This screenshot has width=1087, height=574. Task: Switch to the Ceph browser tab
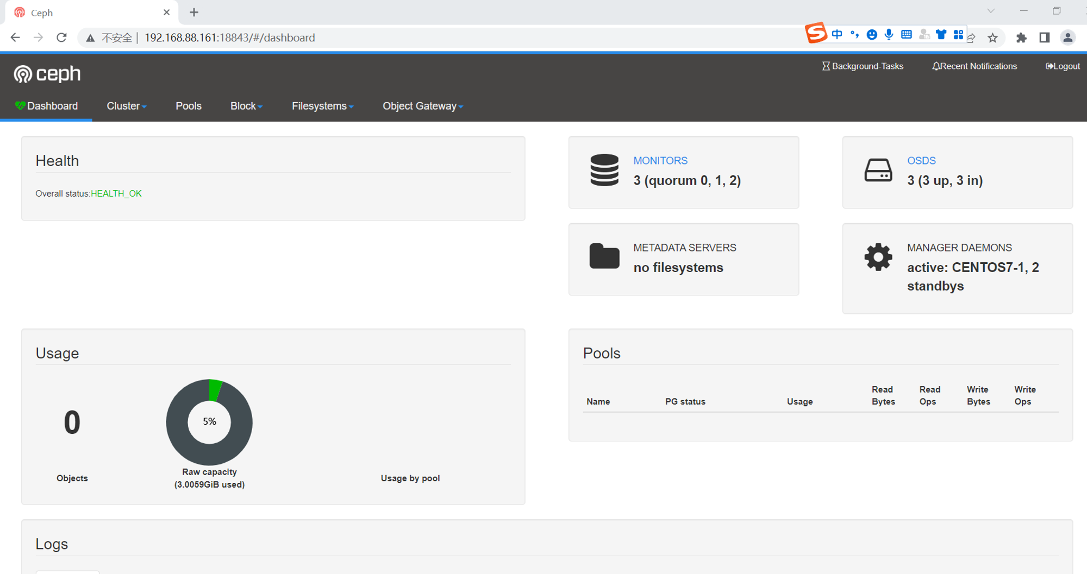tap(91, 12)
